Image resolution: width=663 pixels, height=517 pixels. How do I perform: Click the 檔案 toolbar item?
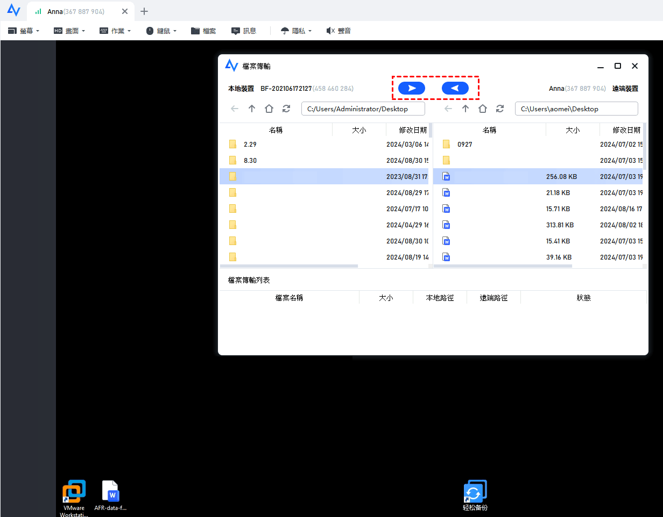[x=203, y=31]
